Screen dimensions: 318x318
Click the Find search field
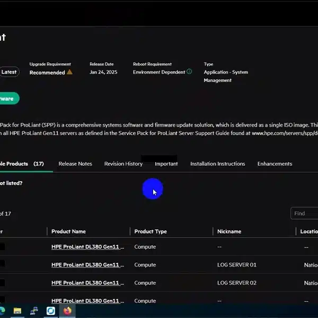(305, 213)
